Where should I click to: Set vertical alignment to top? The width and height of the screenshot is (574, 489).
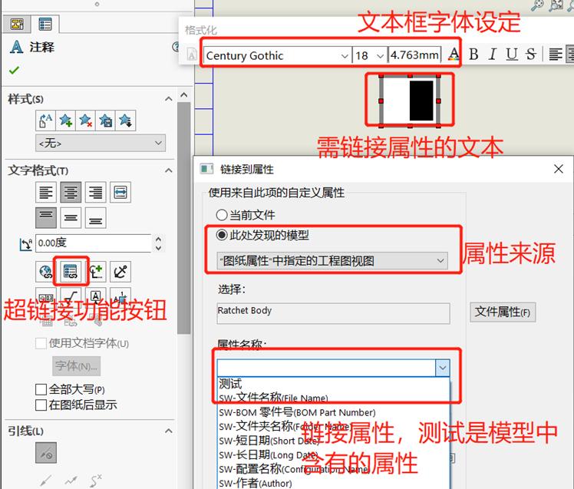point(46,217)
